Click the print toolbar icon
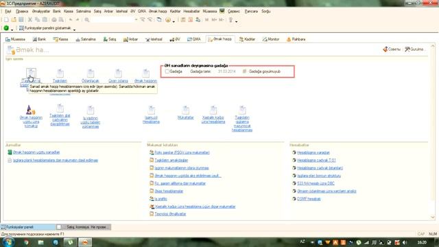 [54, 20]
